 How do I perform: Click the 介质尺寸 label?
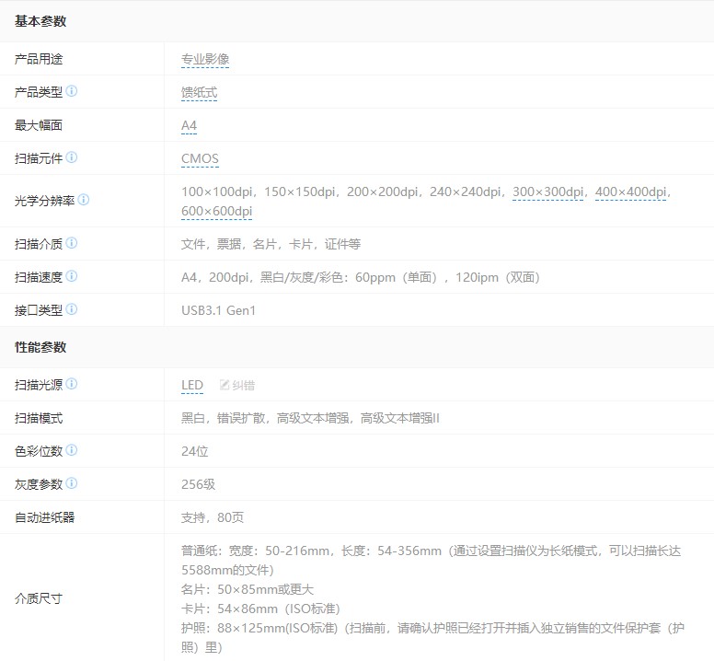click(39, 598)
